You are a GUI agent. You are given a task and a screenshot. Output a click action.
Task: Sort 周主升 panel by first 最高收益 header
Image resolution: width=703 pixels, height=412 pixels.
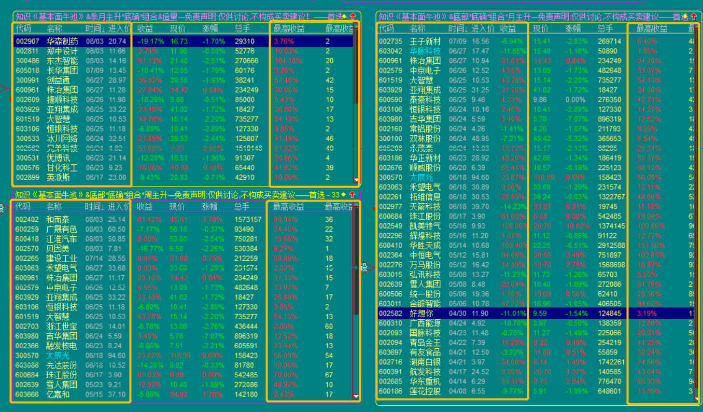coord(289,206)
